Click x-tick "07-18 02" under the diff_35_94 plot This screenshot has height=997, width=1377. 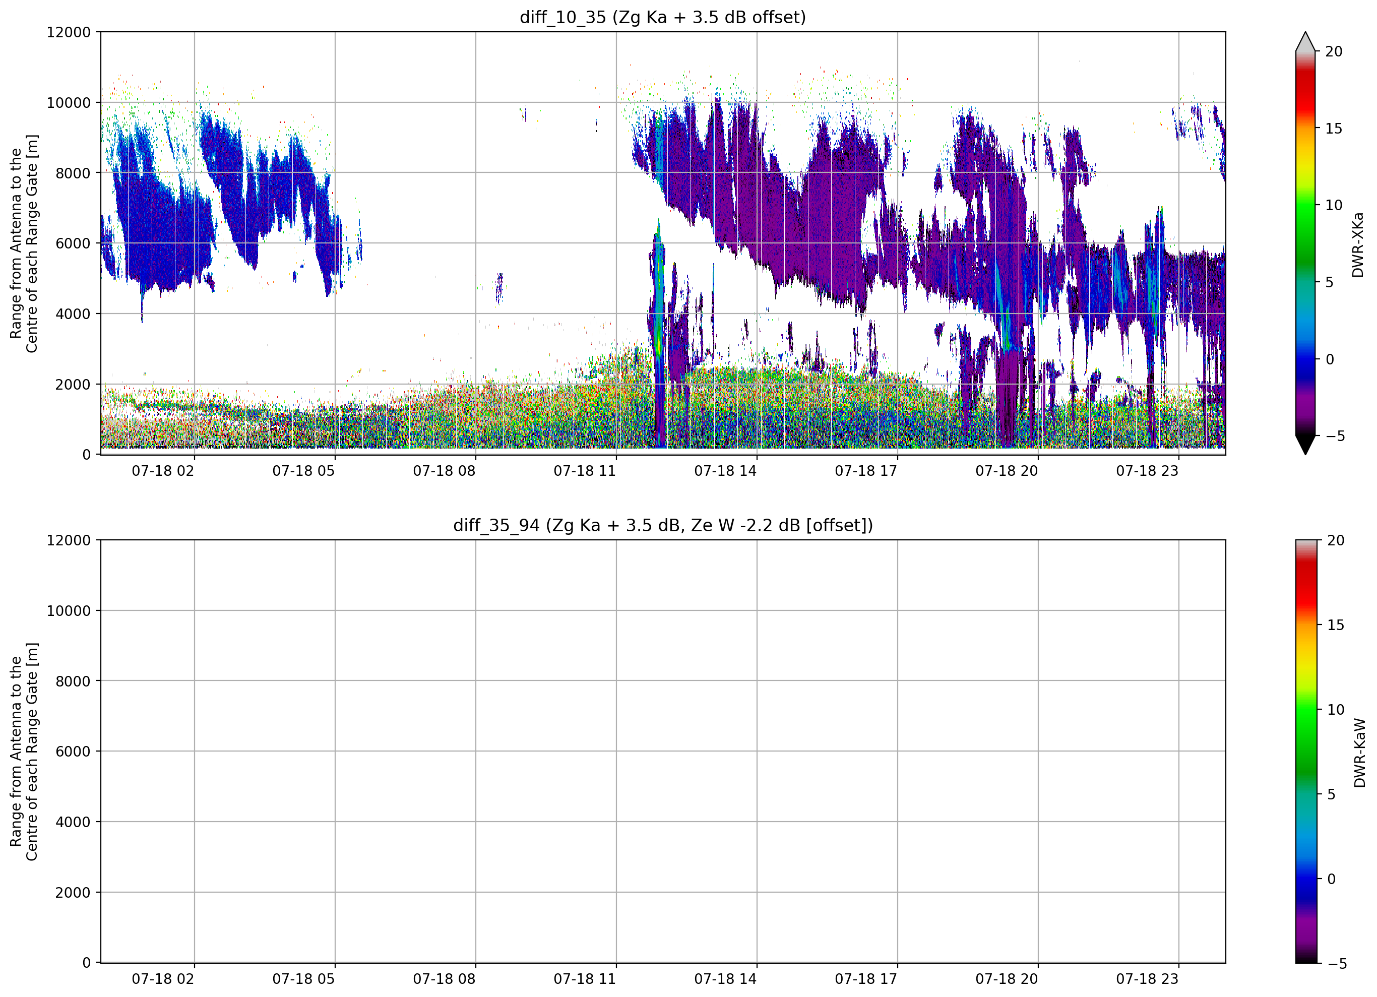coord(163,979)
